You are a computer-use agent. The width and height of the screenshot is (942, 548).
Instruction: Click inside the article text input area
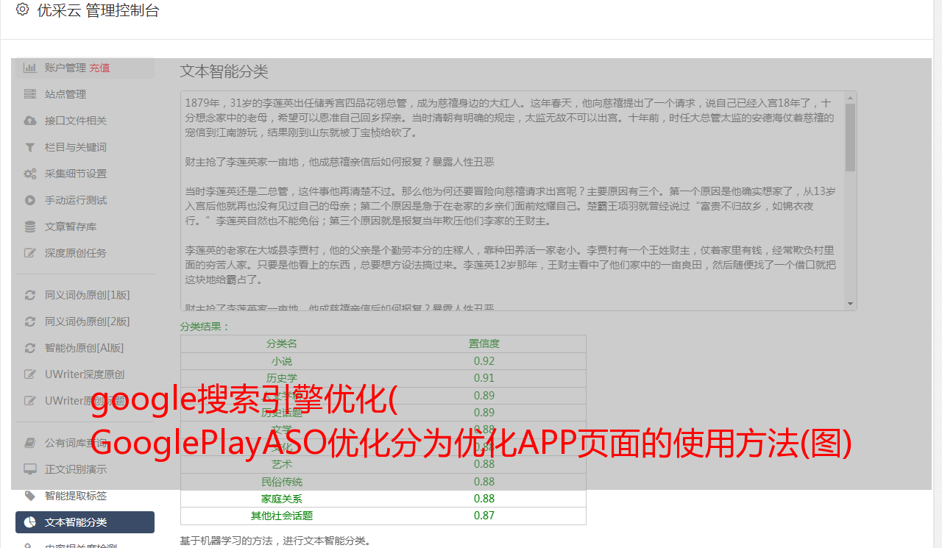pyautogui.click(x=518, y=200)
